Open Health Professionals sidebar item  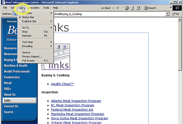(17, 71)
